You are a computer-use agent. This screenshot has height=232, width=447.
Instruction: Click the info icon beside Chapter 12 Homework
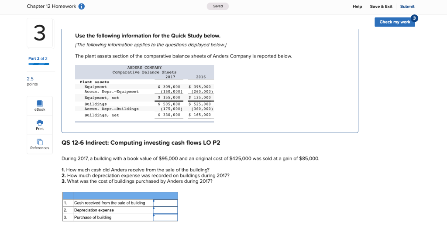pyautogui.click(x=82, y=6)
